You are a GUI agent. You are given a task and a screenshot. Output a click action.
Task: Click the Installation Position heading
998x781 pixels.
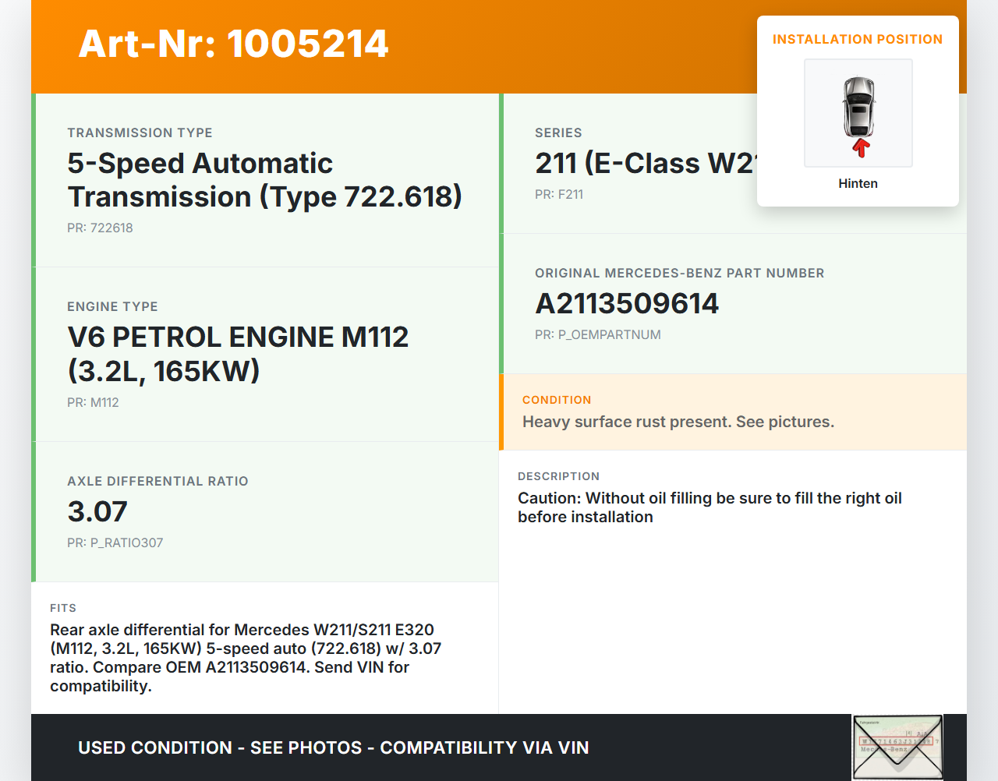point(857,39)
